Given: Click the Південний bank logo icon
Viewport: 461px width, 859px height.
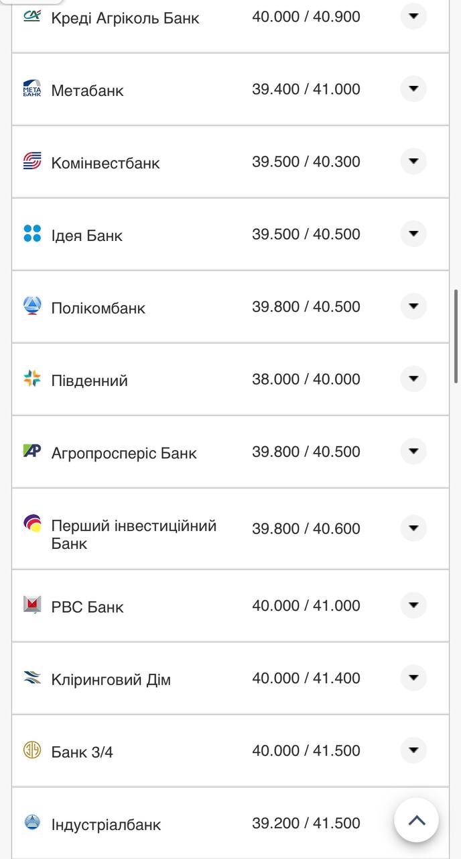Looking at the screenshot, I should point(31,378).
